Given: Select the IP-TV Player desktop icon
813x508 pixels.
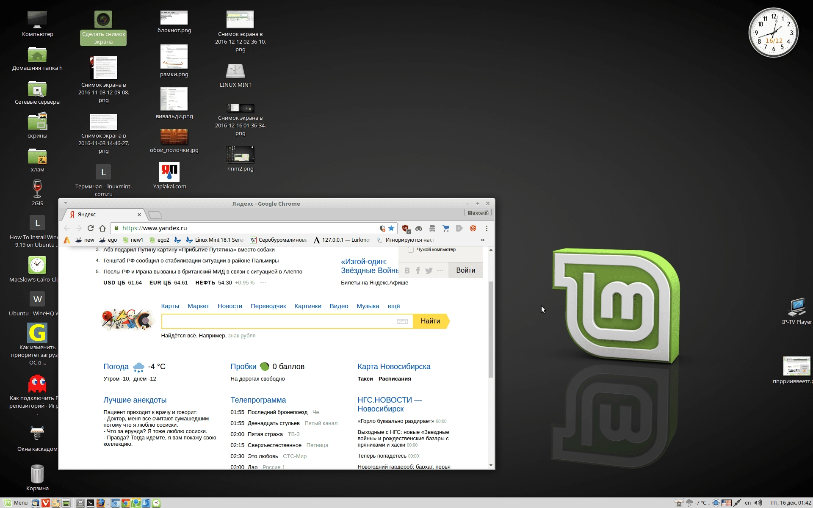Looking at the screenshot, I should [x=796, y=311].
